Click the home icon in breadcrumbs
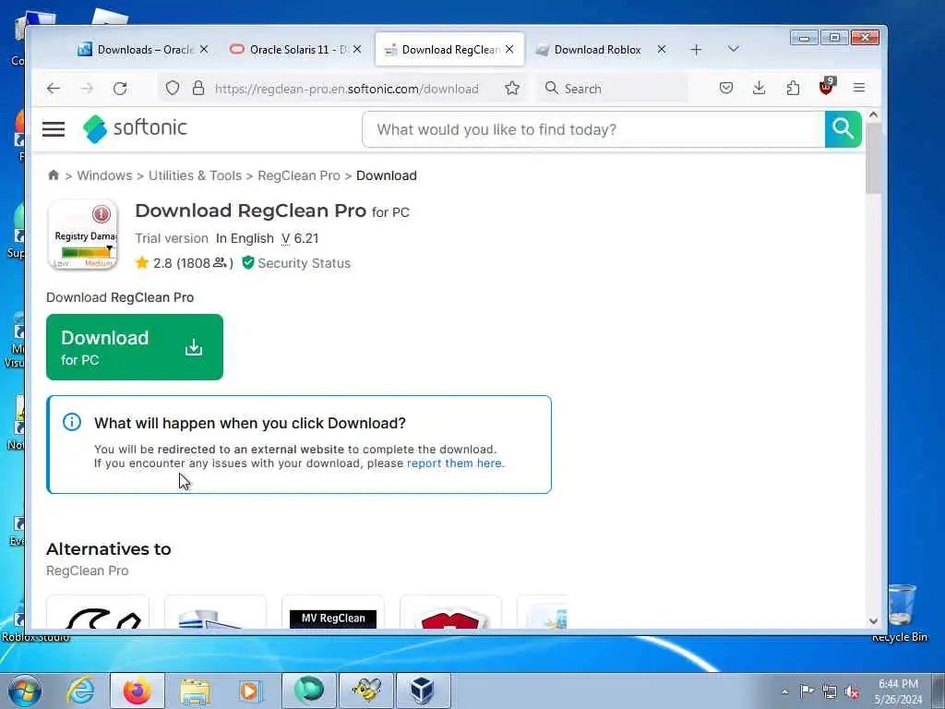The image size is (945, 709). tap(53, 174)
